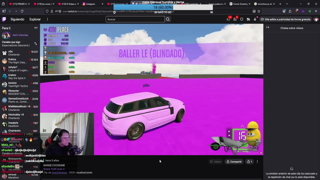Image resolution: width=320 pixels, height=180 pixels.
Task: Go to Explorar page
Action: (x=35, y=19)
